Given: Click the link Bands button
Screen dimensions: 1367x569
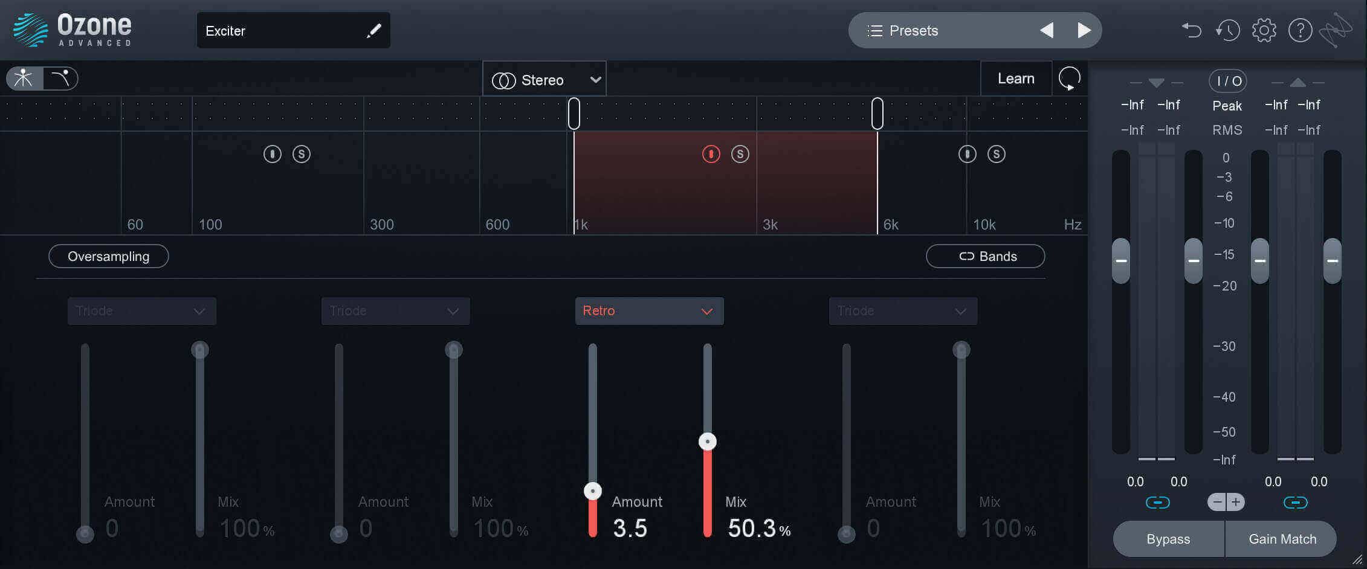Looking at the screenshot, I should (986, 256).
